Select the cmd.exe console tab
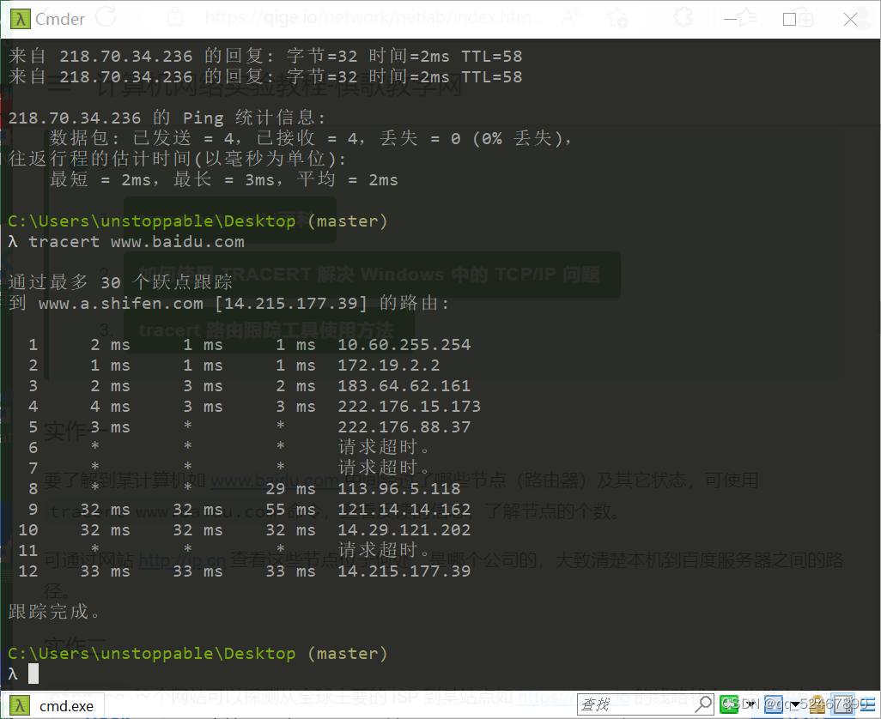The height and width of the screenshot is (719, 881). pyautogui.click(x=53, y=705)
